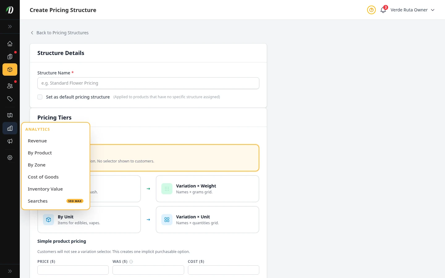The width and height of the screenshot is (445, 278).
Task: Open the Analytics bar chart icon
Action: click(10, 128)
